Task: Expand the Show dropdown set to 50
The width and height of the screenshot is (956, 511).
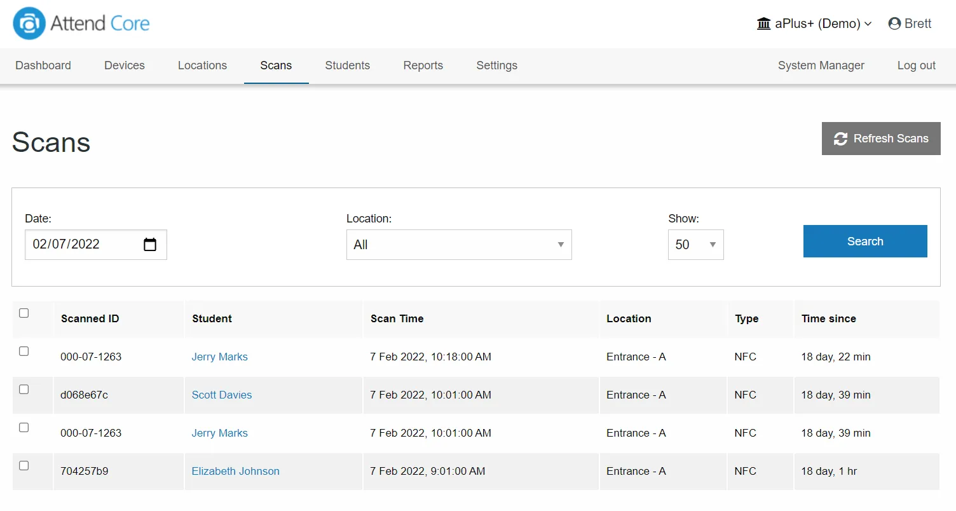Action: tap(695, 245)
